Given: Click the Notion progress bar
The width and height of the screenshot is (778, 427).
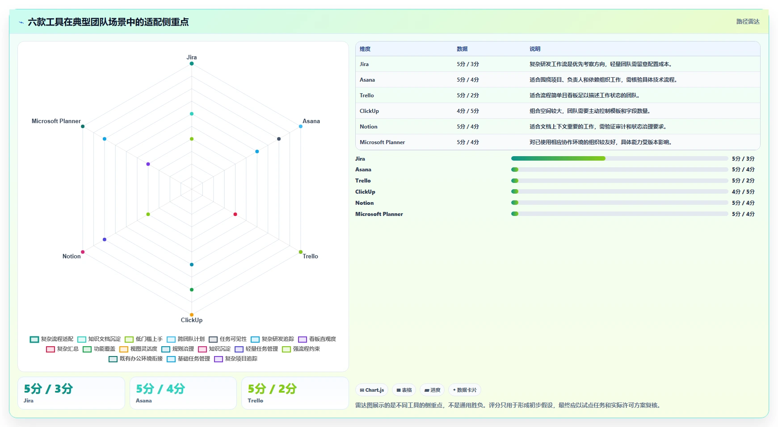Looking at the screenshot, I should [x=619, y=203].
